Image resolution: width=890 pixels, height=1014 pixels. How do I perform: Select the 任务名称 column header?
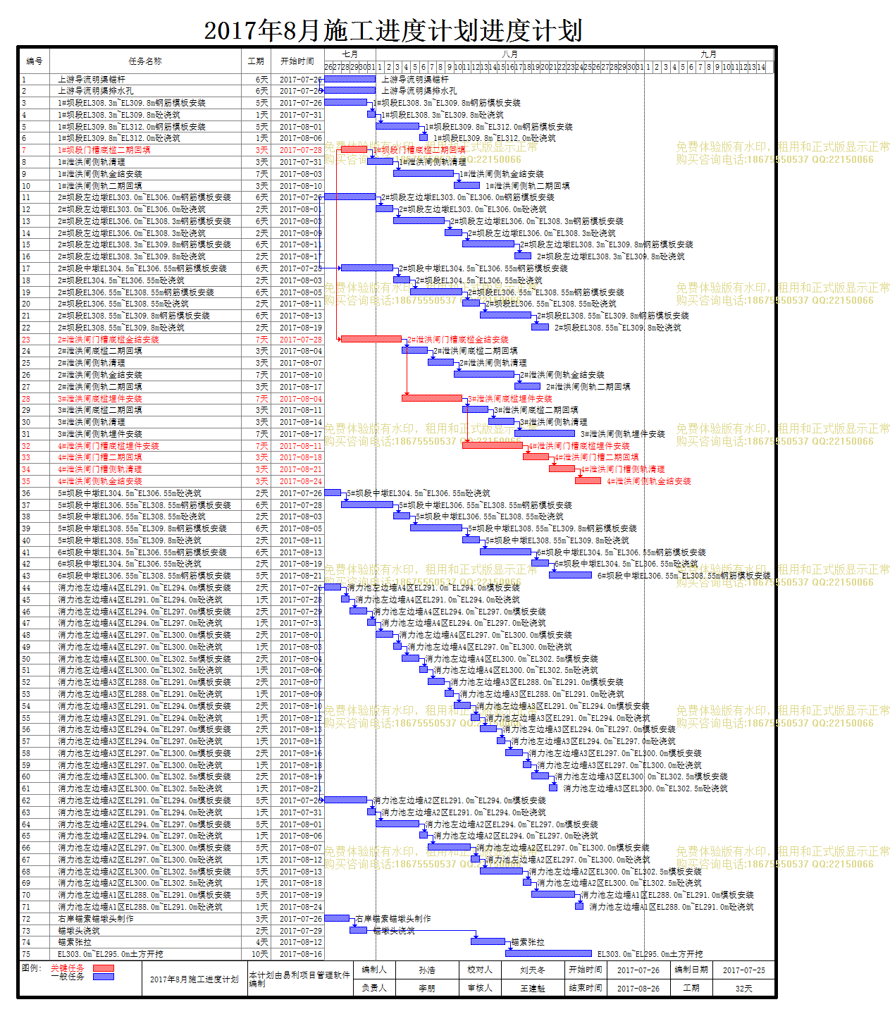(x=145, y=61)
